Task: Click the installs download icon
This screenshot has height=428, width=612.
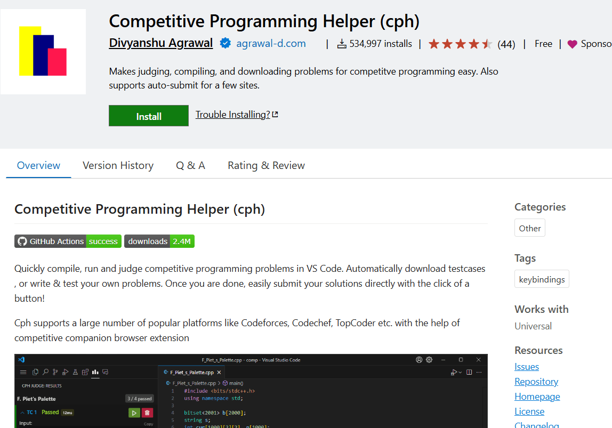Action: click(342, 44)
